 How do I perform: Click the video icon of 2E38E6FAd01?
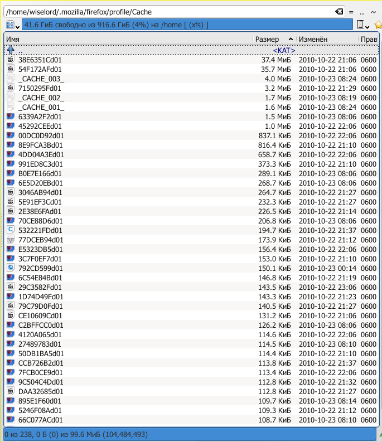(x=11, y=211)
